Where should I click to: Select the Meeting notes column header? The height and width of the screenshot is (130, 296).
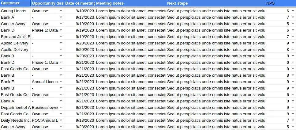click(131, 3)
